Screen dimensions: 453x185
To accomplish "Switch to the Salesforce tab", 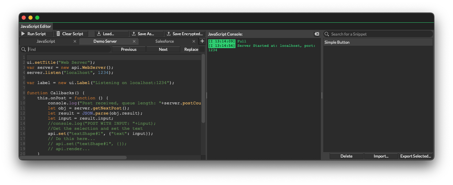I will click(165, 41).
